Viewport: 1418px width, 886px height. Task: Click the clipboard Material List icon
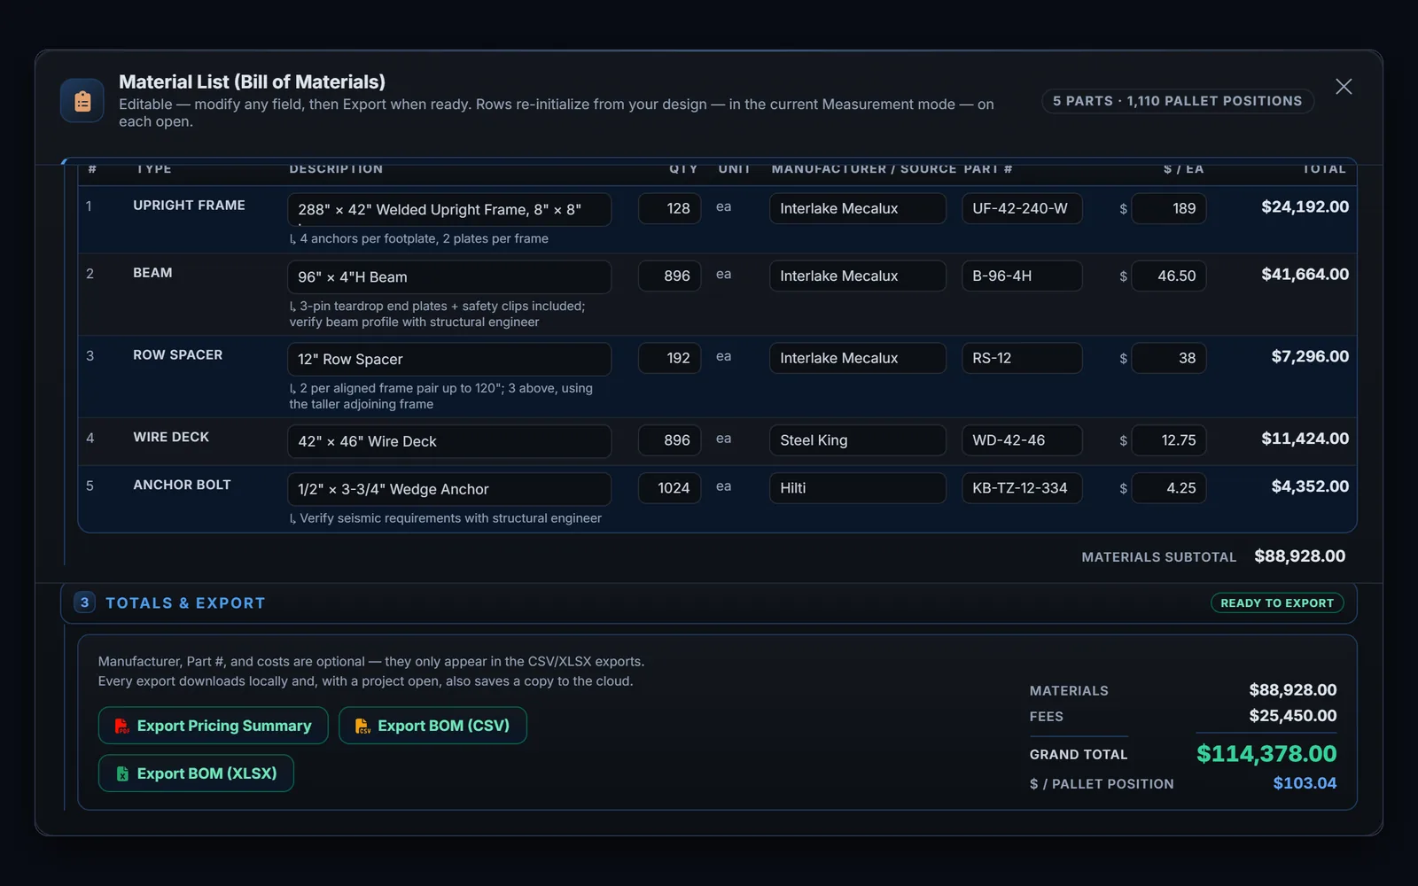82,101
